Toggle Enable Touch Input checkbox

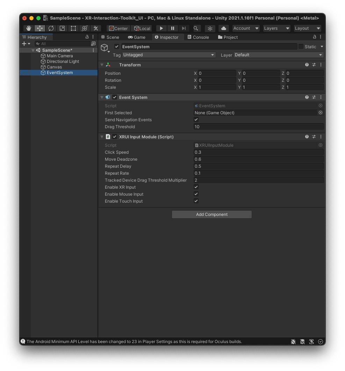point(196,201)
